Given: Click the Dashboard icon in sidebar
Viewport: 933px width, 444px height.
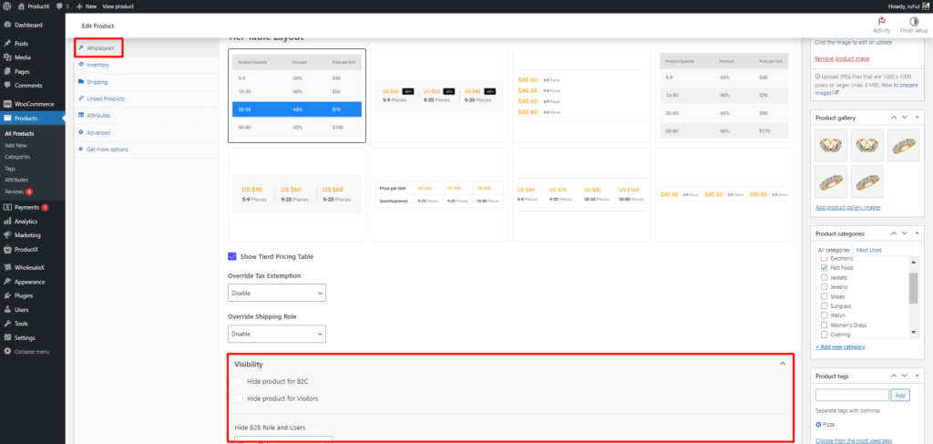Looking at the screenshot, I should [x=7, y=25].
